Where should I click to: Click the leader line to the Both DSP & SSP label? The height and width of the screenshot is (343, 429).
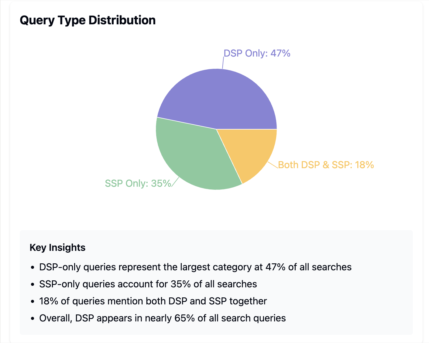[273, 165]
